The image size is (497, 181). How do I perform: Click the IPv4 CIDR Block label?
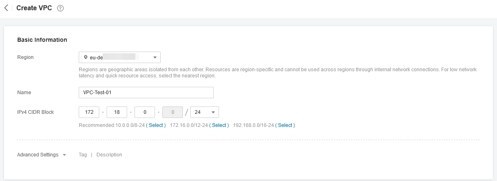pos(36,112)
